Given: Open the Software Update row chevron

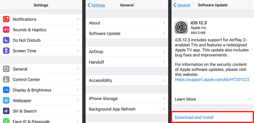Looking at the screenshot, I should tap(164, 33).
